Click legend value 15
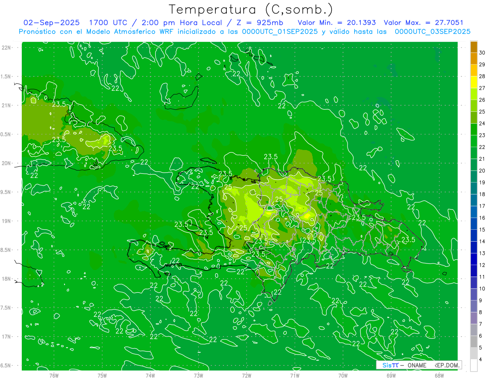This screenshot has width=493, height=381. click(x=482, y=229)
